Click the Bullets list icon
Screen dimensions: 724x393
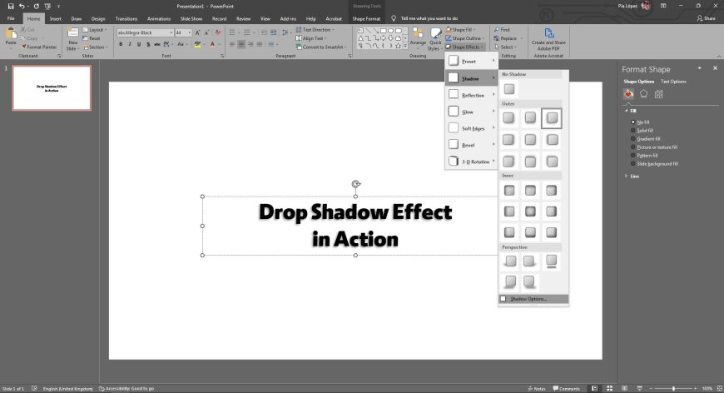point(232,32)
